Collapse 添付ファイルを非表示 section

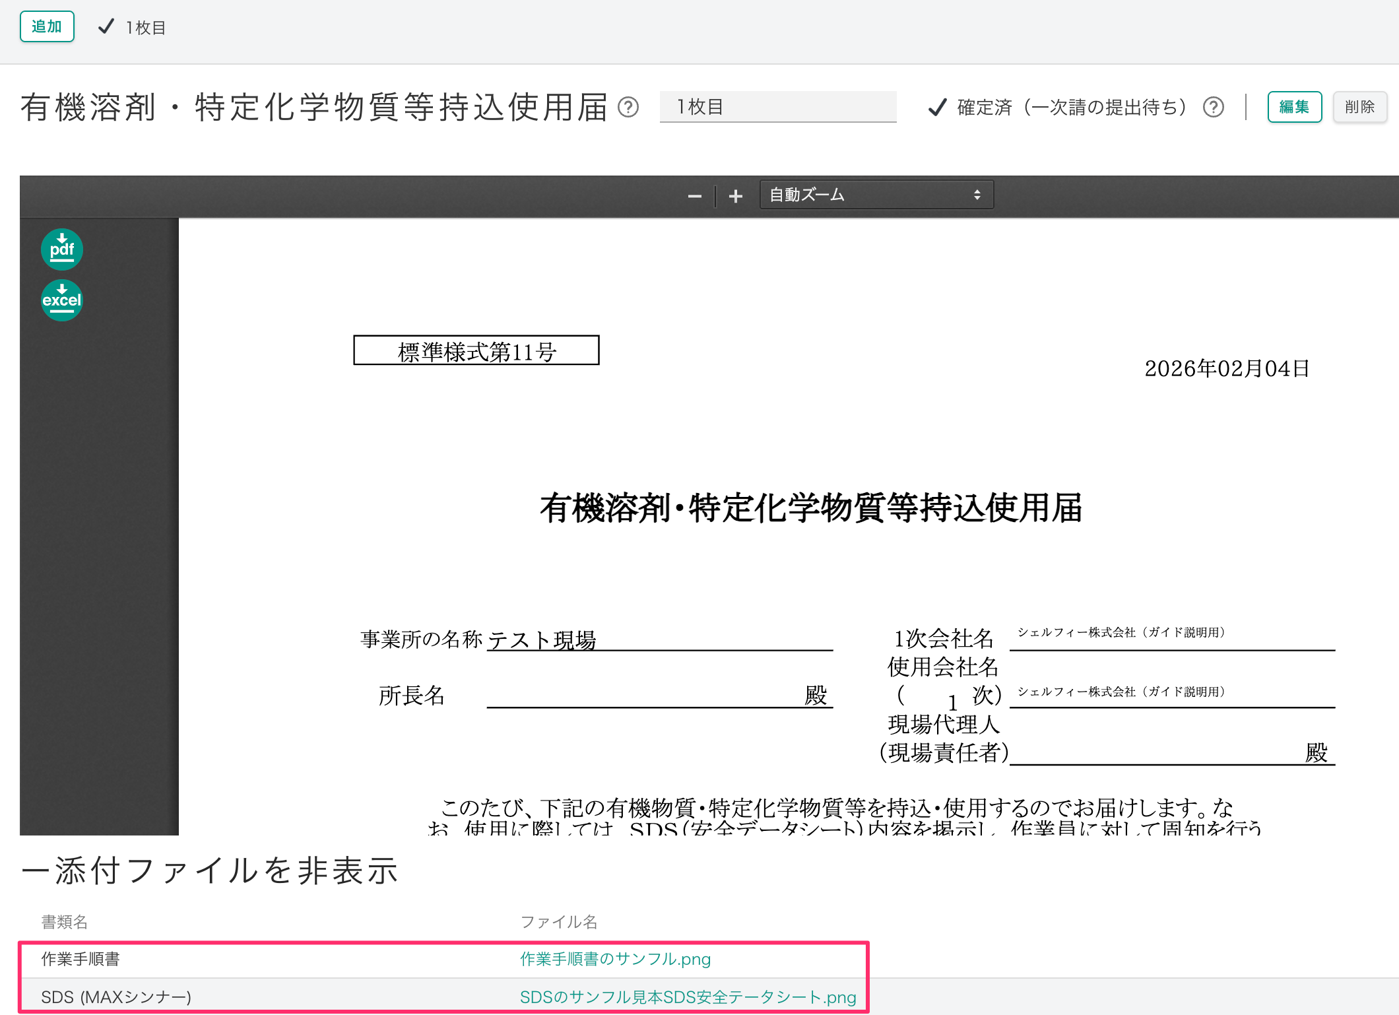[x=210, y=870]
